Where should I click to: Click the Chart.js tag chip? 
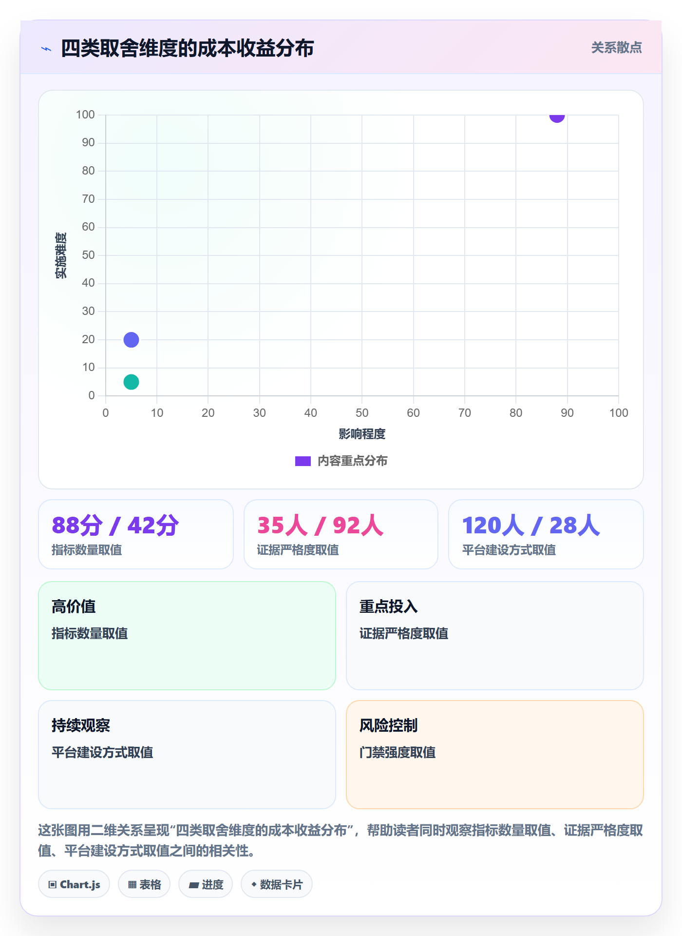[74, 884]
